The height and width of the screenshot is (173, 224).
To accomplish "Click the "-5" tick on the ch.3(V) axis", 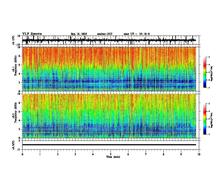I will (19, 150).
